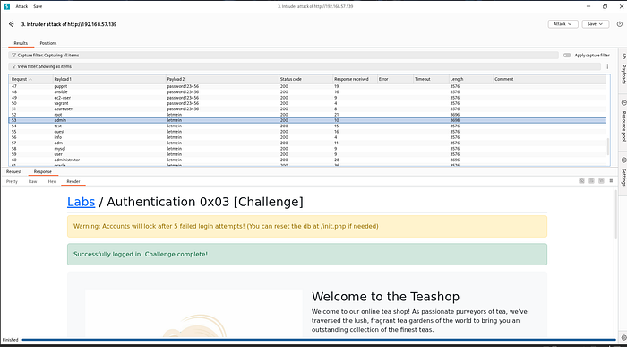Screen dimensions: 627x347
Task: Sort by Payload 1 column header
Action: coord(109,79)
